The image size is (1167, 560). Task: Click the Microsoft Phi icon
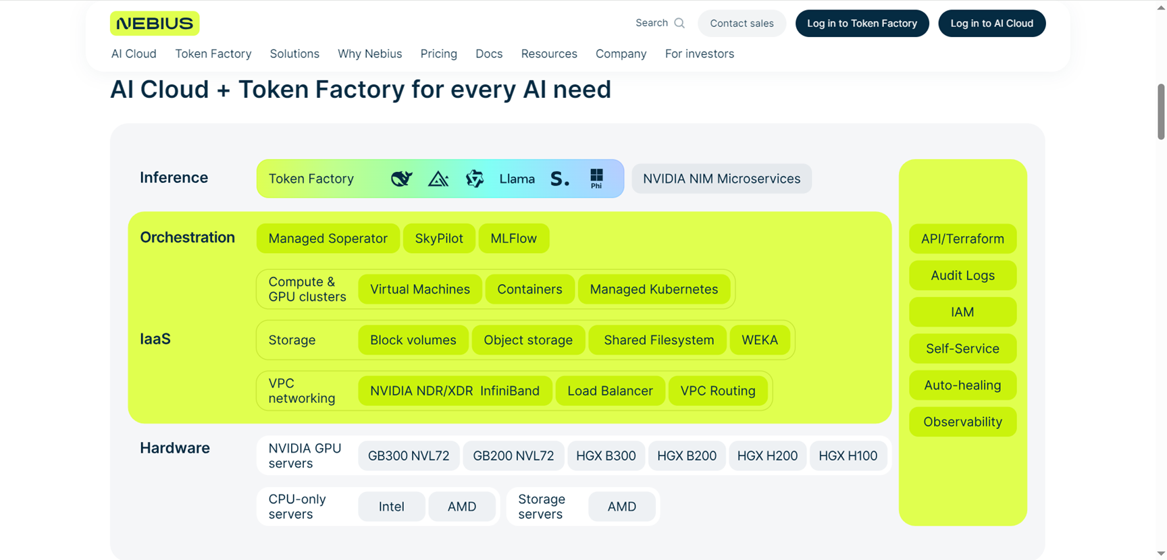click(596, 179)
